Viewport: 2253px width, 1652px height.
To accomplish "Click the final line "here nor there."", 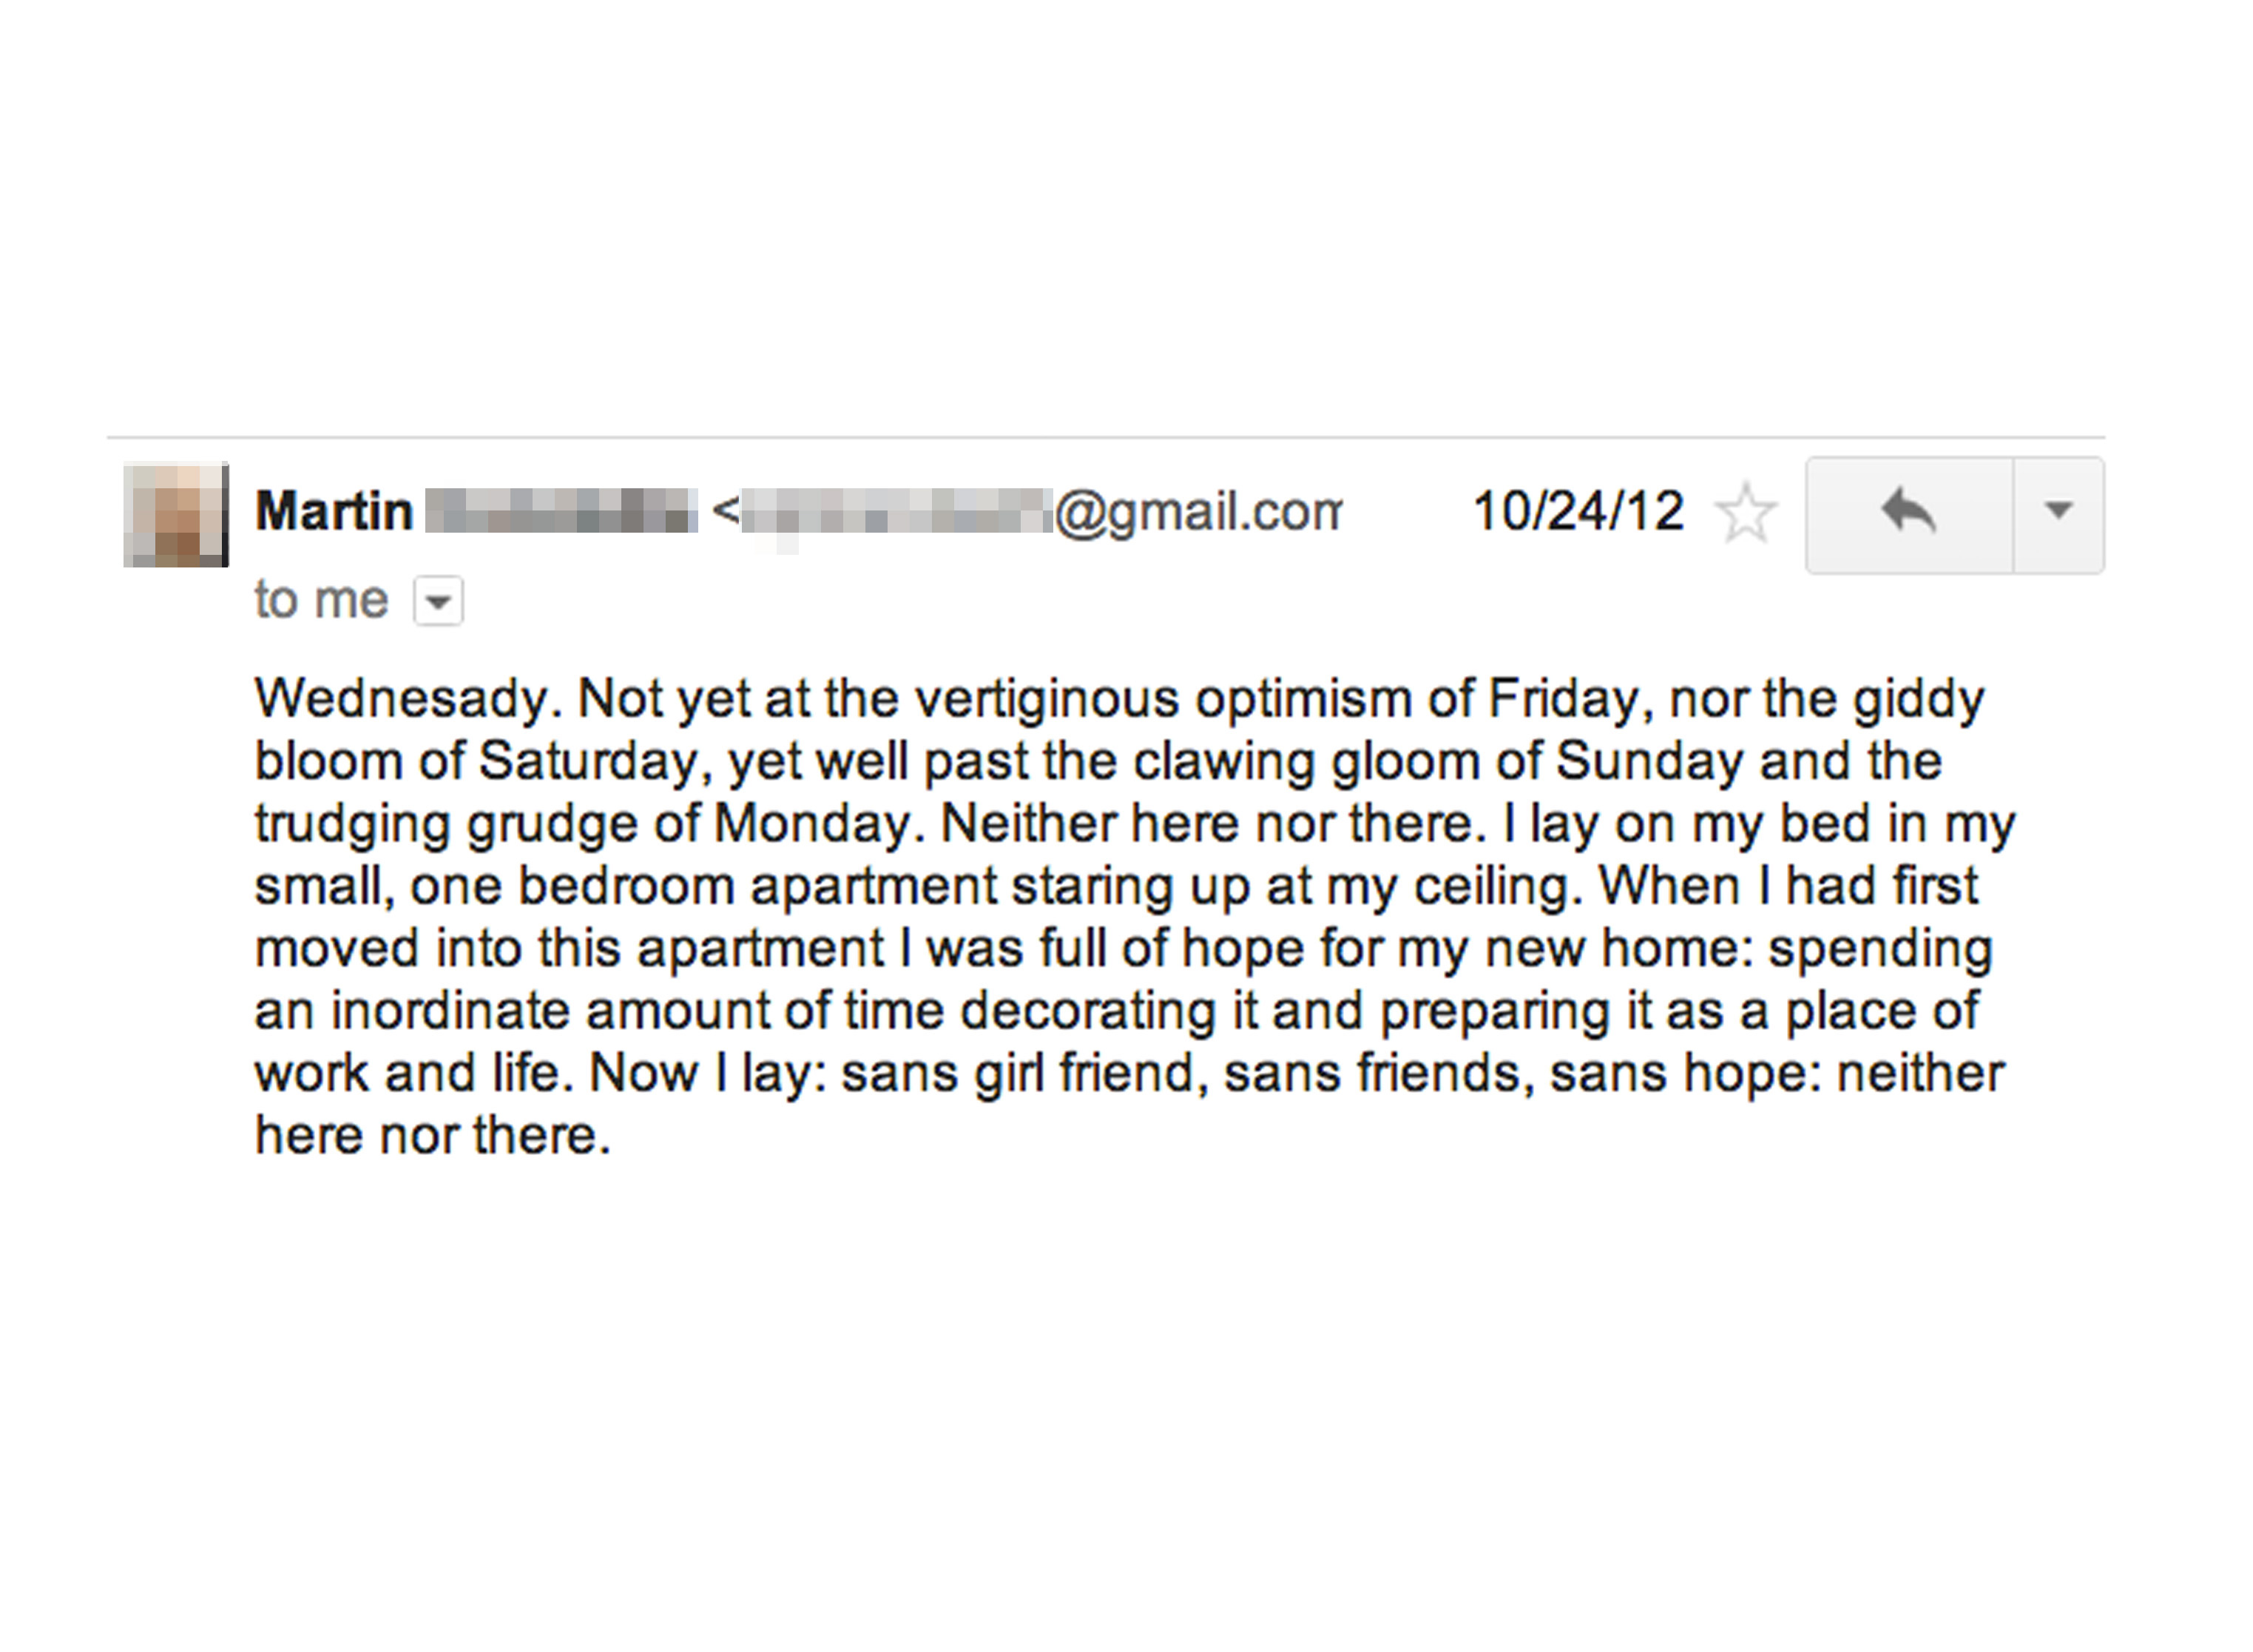I will pyautogui.click(x=432, y=1135).
